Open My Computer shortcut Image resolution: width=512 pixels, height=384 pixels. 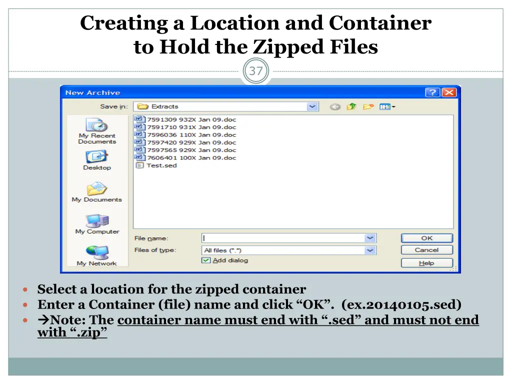[97, 224]
